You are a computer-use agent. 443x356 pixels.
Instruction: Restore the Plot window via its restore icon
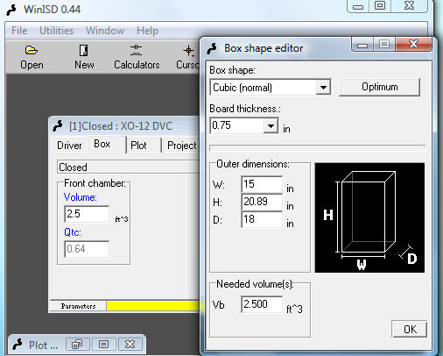point(77,345)
